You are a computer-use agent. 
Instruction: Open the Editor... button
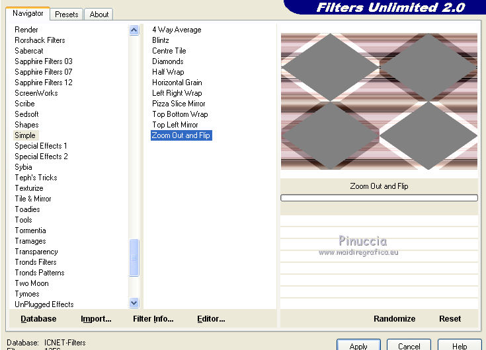point(211,319)
